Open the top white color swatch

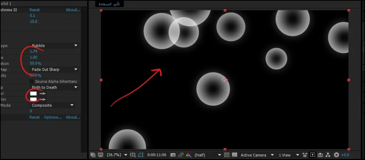34,94
